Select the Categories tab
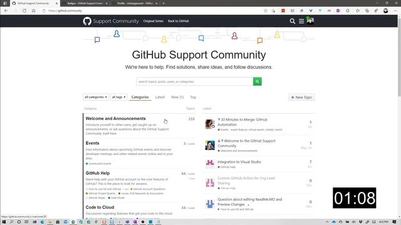The image size is (401, 225). [x=140, y=97]
